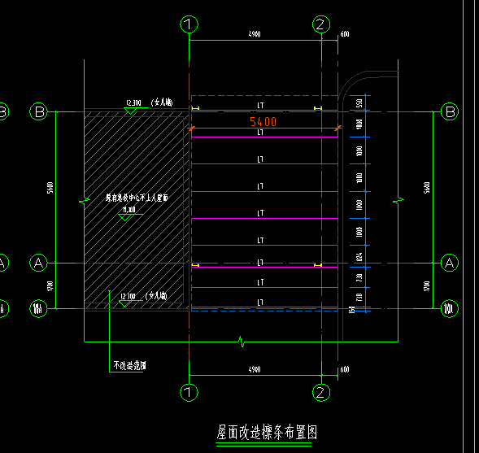Click the upper 12.300 elevation marker
Viewport: 479px width, 453px height.
tap(133, 103)
